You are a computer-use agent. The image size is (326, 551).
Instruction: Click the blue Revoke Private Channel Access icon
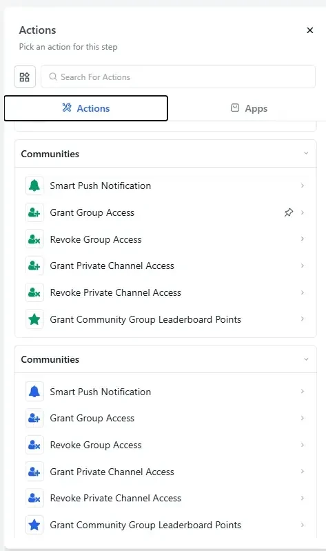(x=34, y=498)
